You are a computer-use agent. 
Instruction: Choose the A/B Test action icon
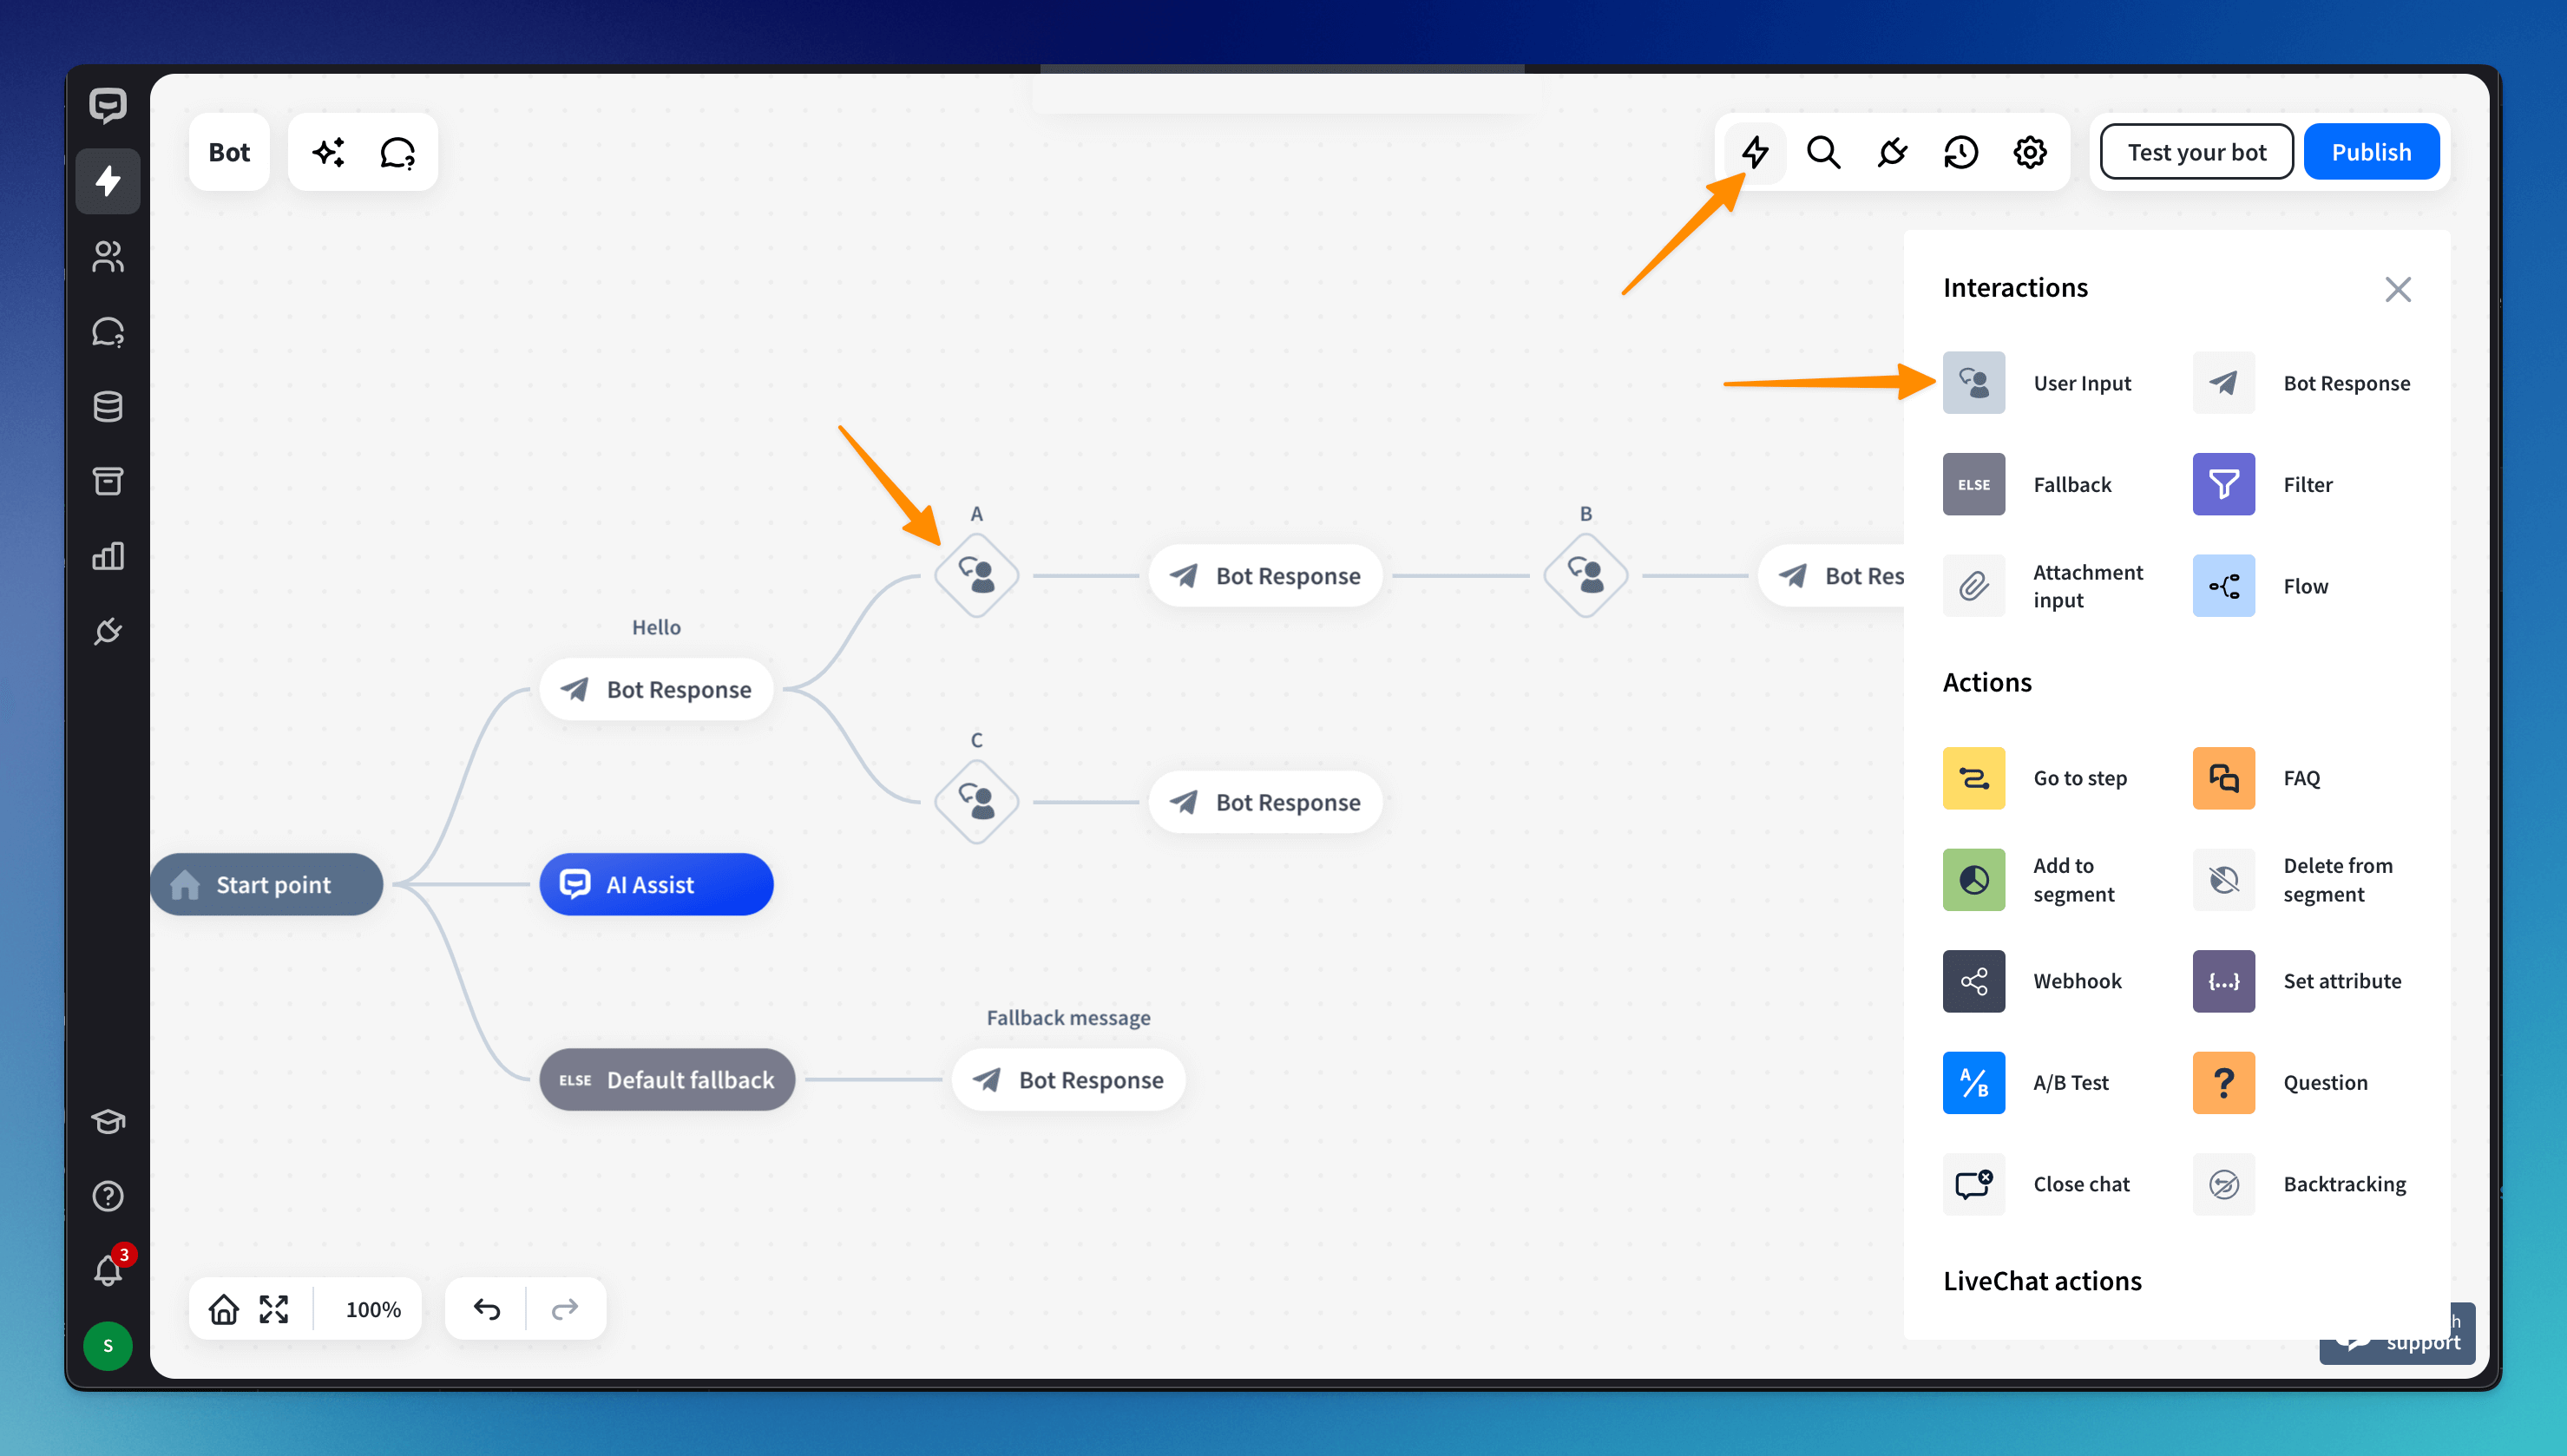1973,1082
